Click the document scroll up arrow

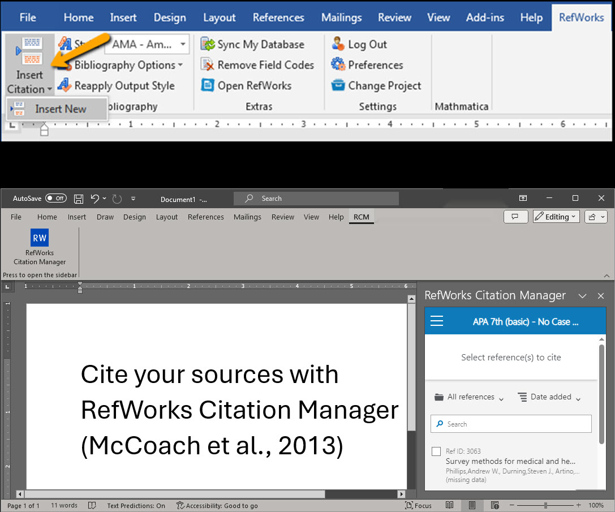coord(411,299)
